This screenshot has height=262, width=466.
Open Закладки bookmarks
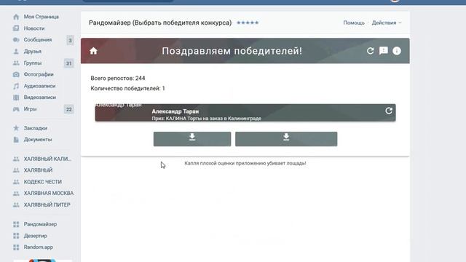tap(36, 128)
